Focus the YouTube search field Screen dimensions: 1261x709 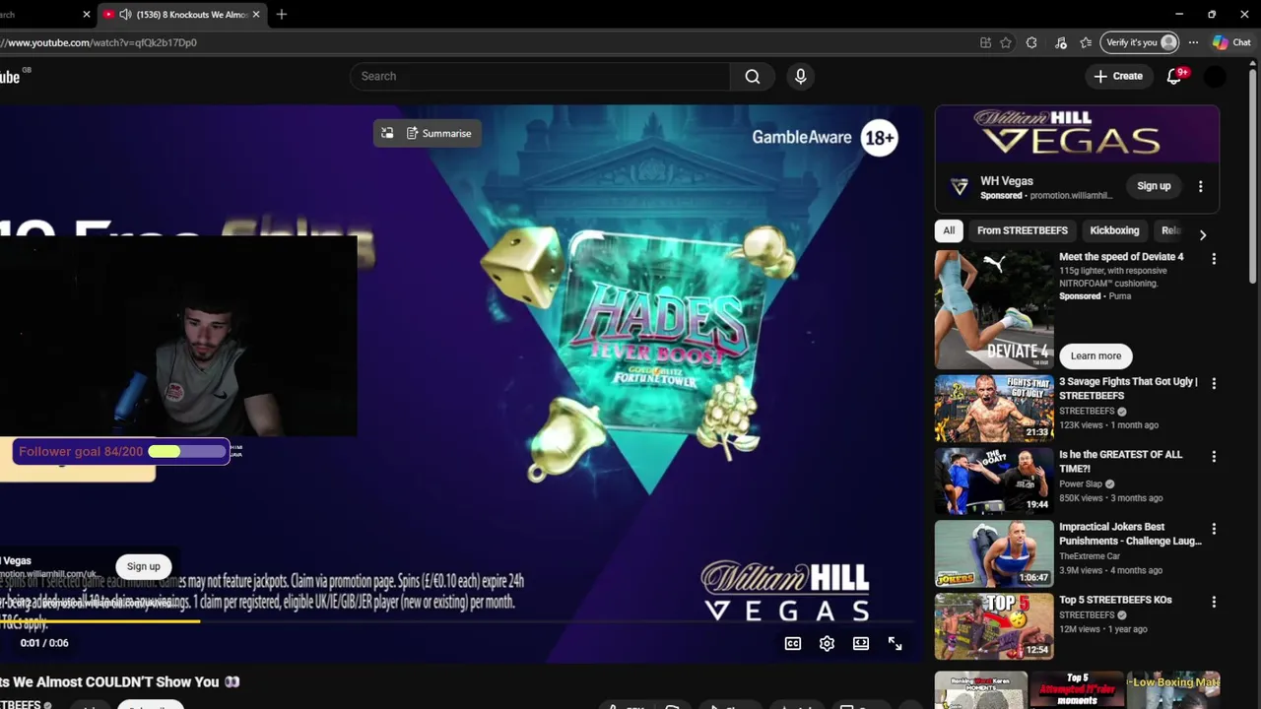pos(540,76)
